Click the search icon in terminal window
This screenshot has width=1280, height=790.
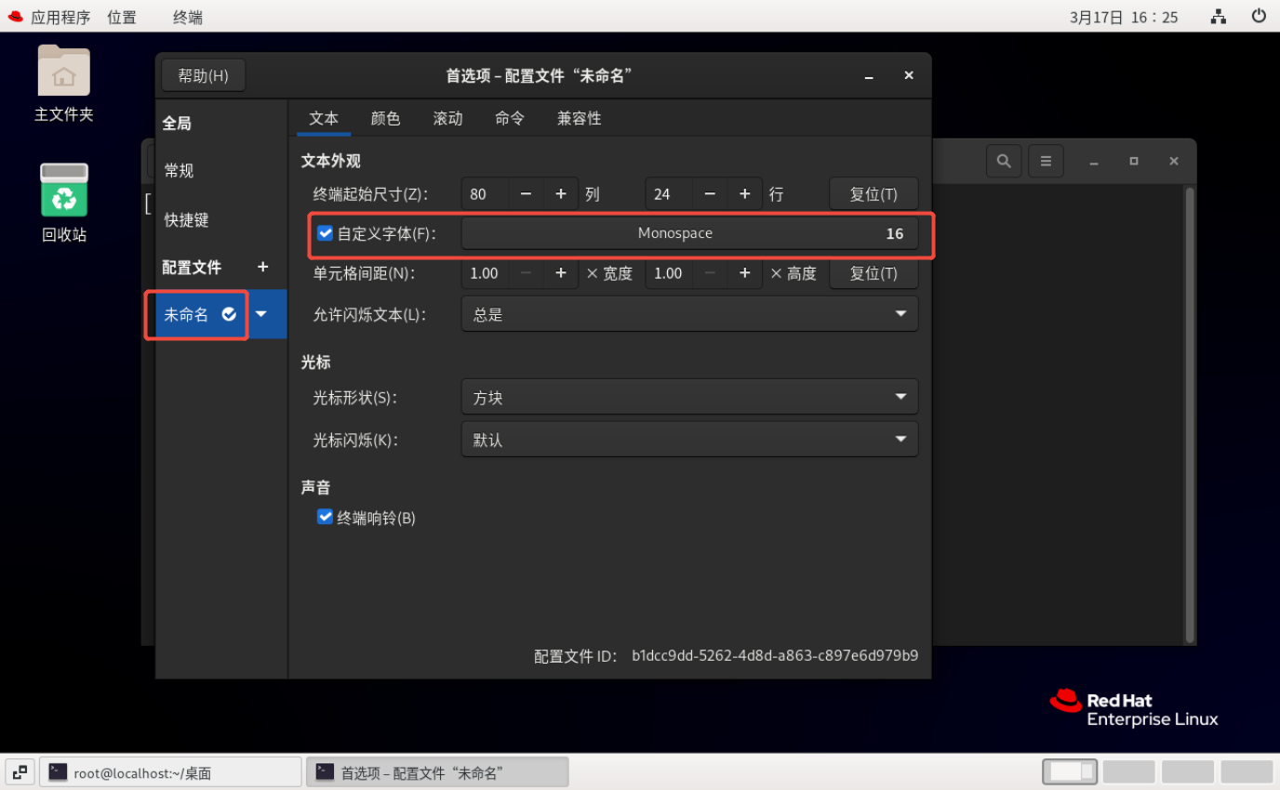[1004, 161]
